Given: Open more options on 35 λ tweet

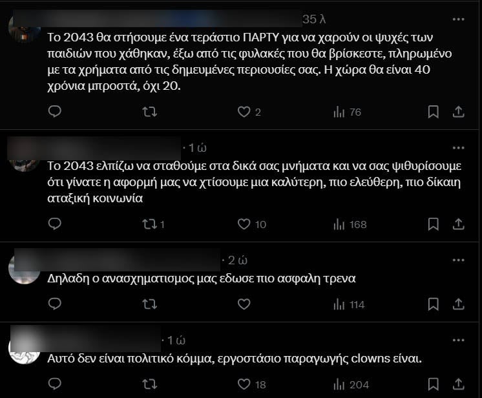Looking at the screenshot, I should 458,19.
